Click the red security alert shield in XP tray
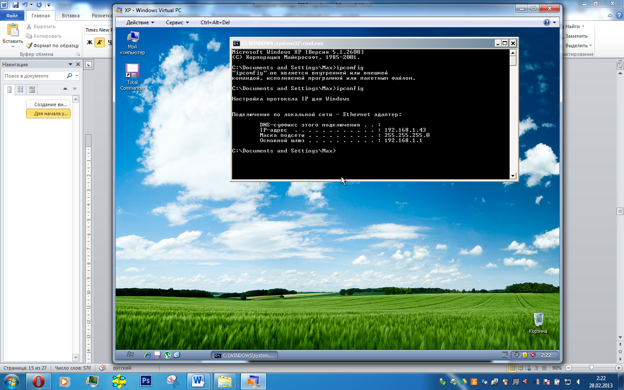This screenshot has height=390, width=624. 533,355
